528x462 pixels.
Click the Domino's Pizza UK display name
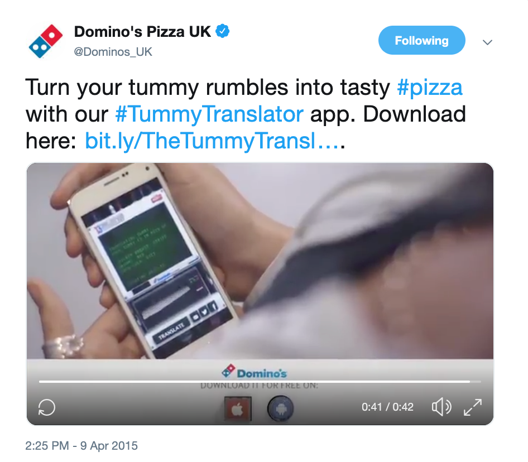142,32
